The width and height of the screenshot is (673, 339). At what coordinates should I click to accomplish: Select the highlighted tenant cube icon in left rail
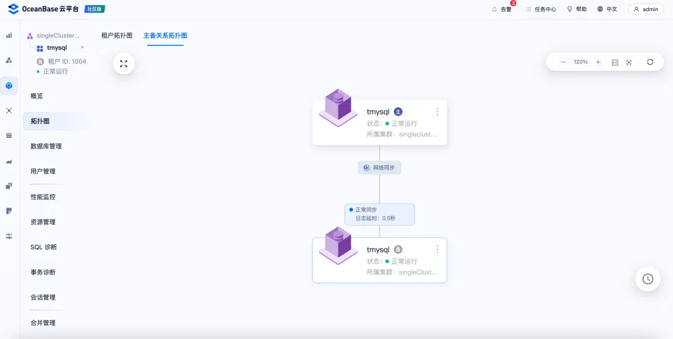point(9,86)
